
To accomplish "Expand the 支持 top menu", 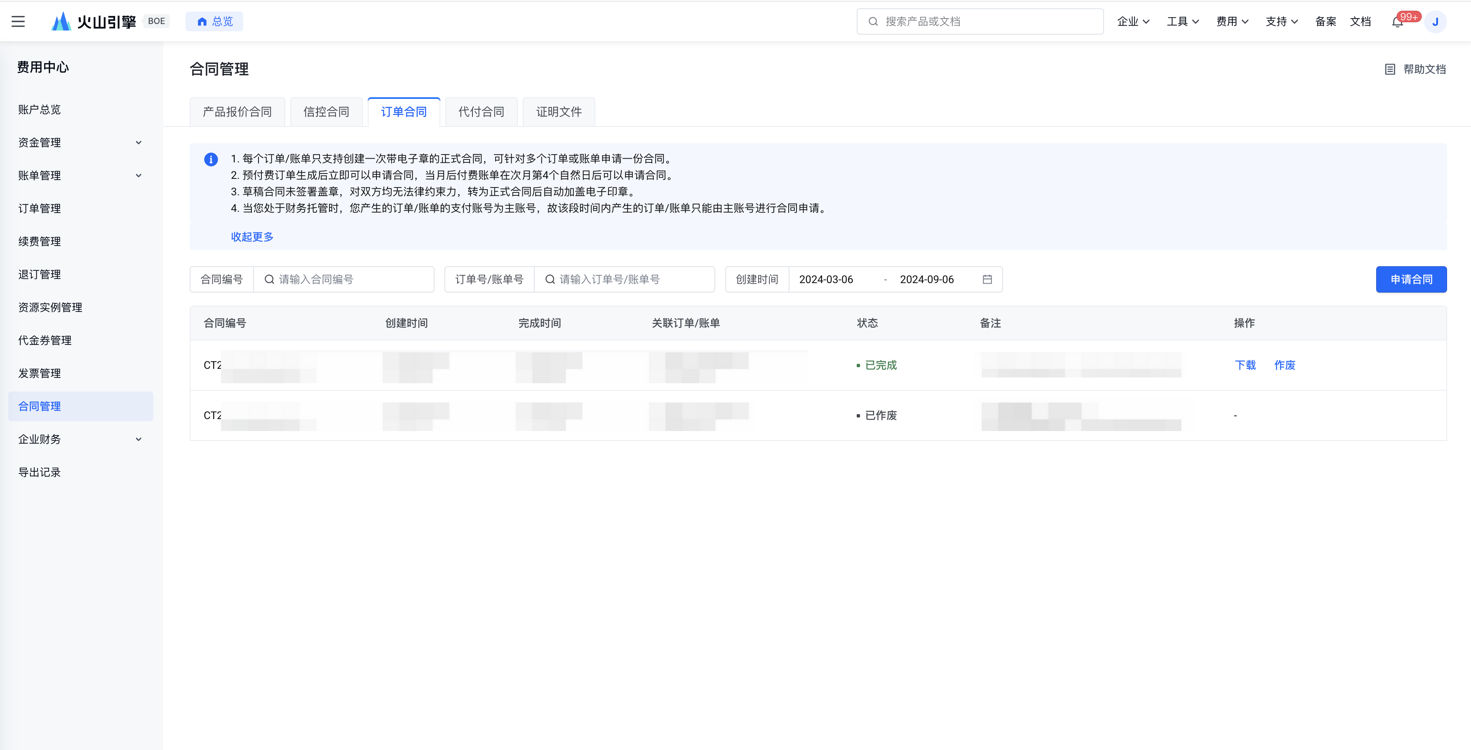I will coord(1282,22).
